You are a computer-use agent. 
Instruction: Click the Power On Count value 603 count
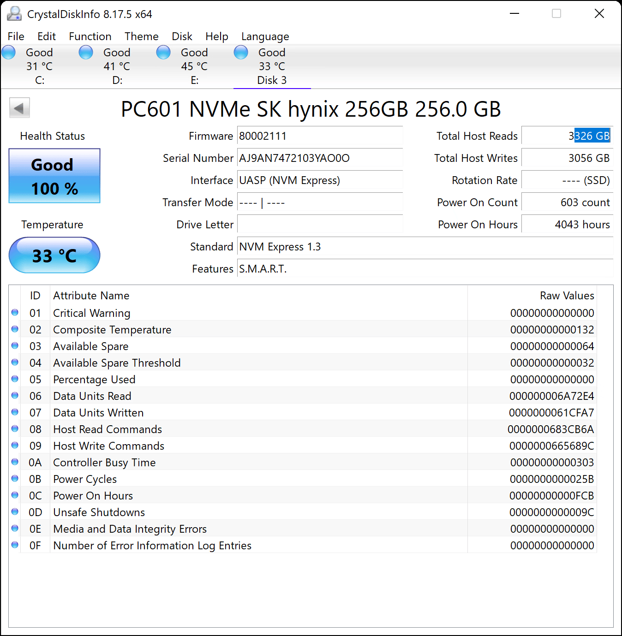(567, 202)
